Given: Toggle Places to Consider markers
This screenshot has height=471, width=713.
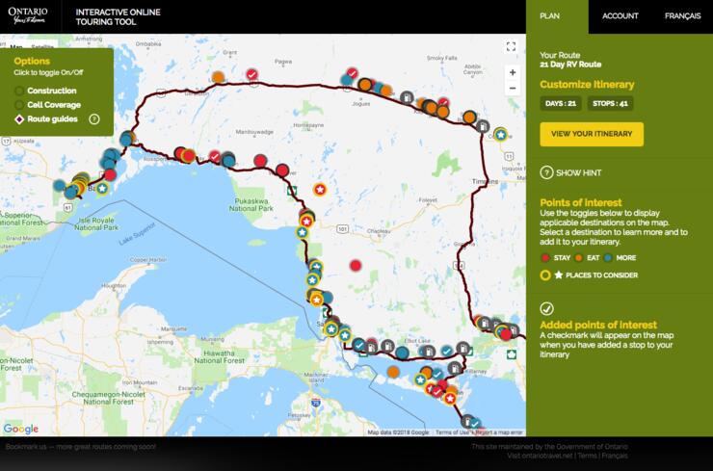Looking at the screenshot, I should click(x=546, y=275).
